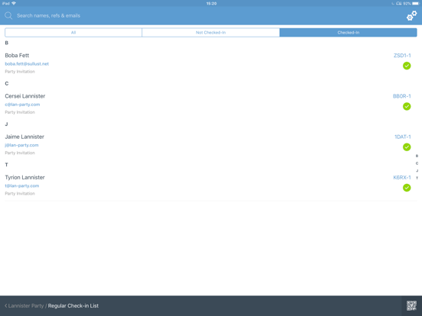Select the Checked-In tab
422x316 pixels.
(349, 33)
